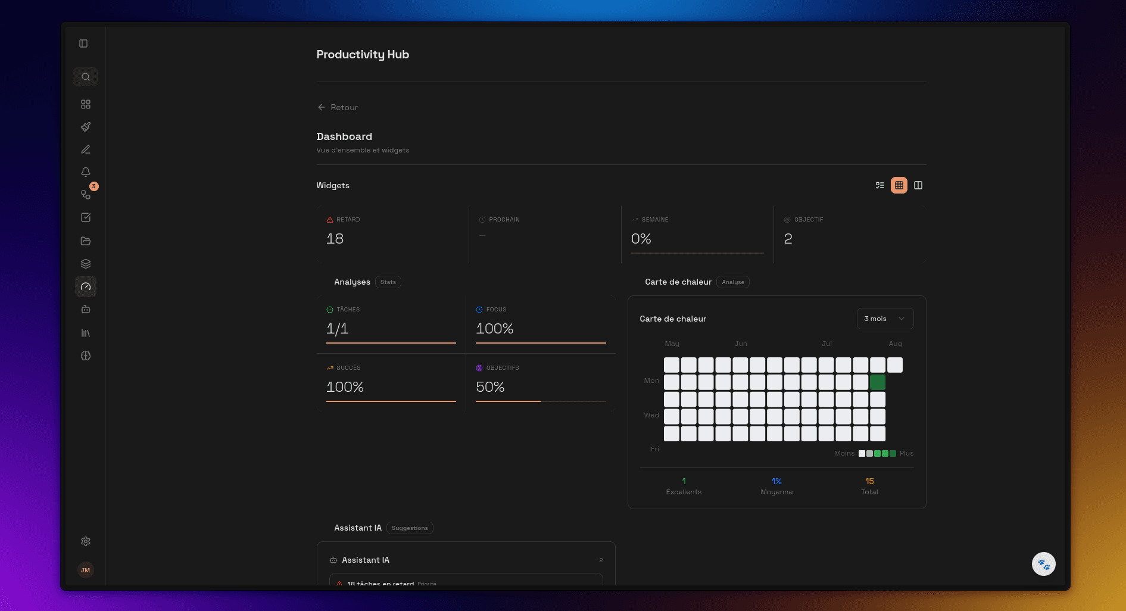Click the Analyse tag beside Carte de chaleur
The image size is (1126, 611).
click(x=733, y=282)
